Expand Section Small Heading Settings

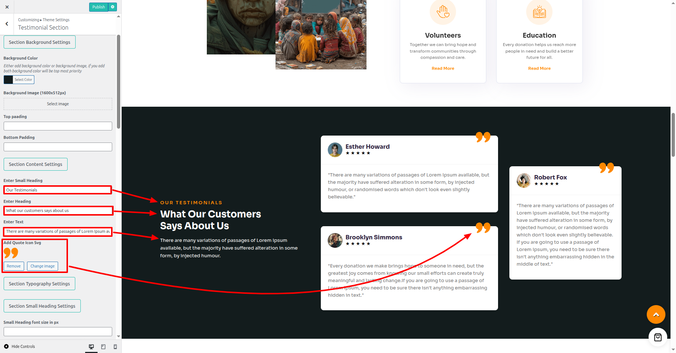click(42, 306)
